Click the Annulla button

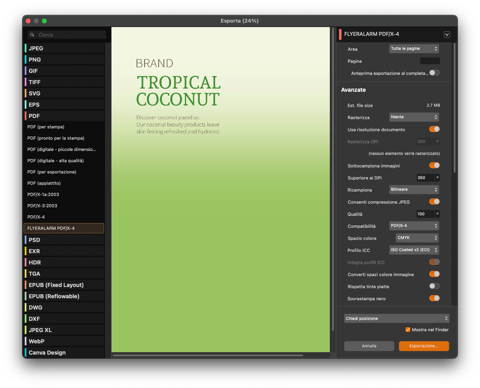369,346
